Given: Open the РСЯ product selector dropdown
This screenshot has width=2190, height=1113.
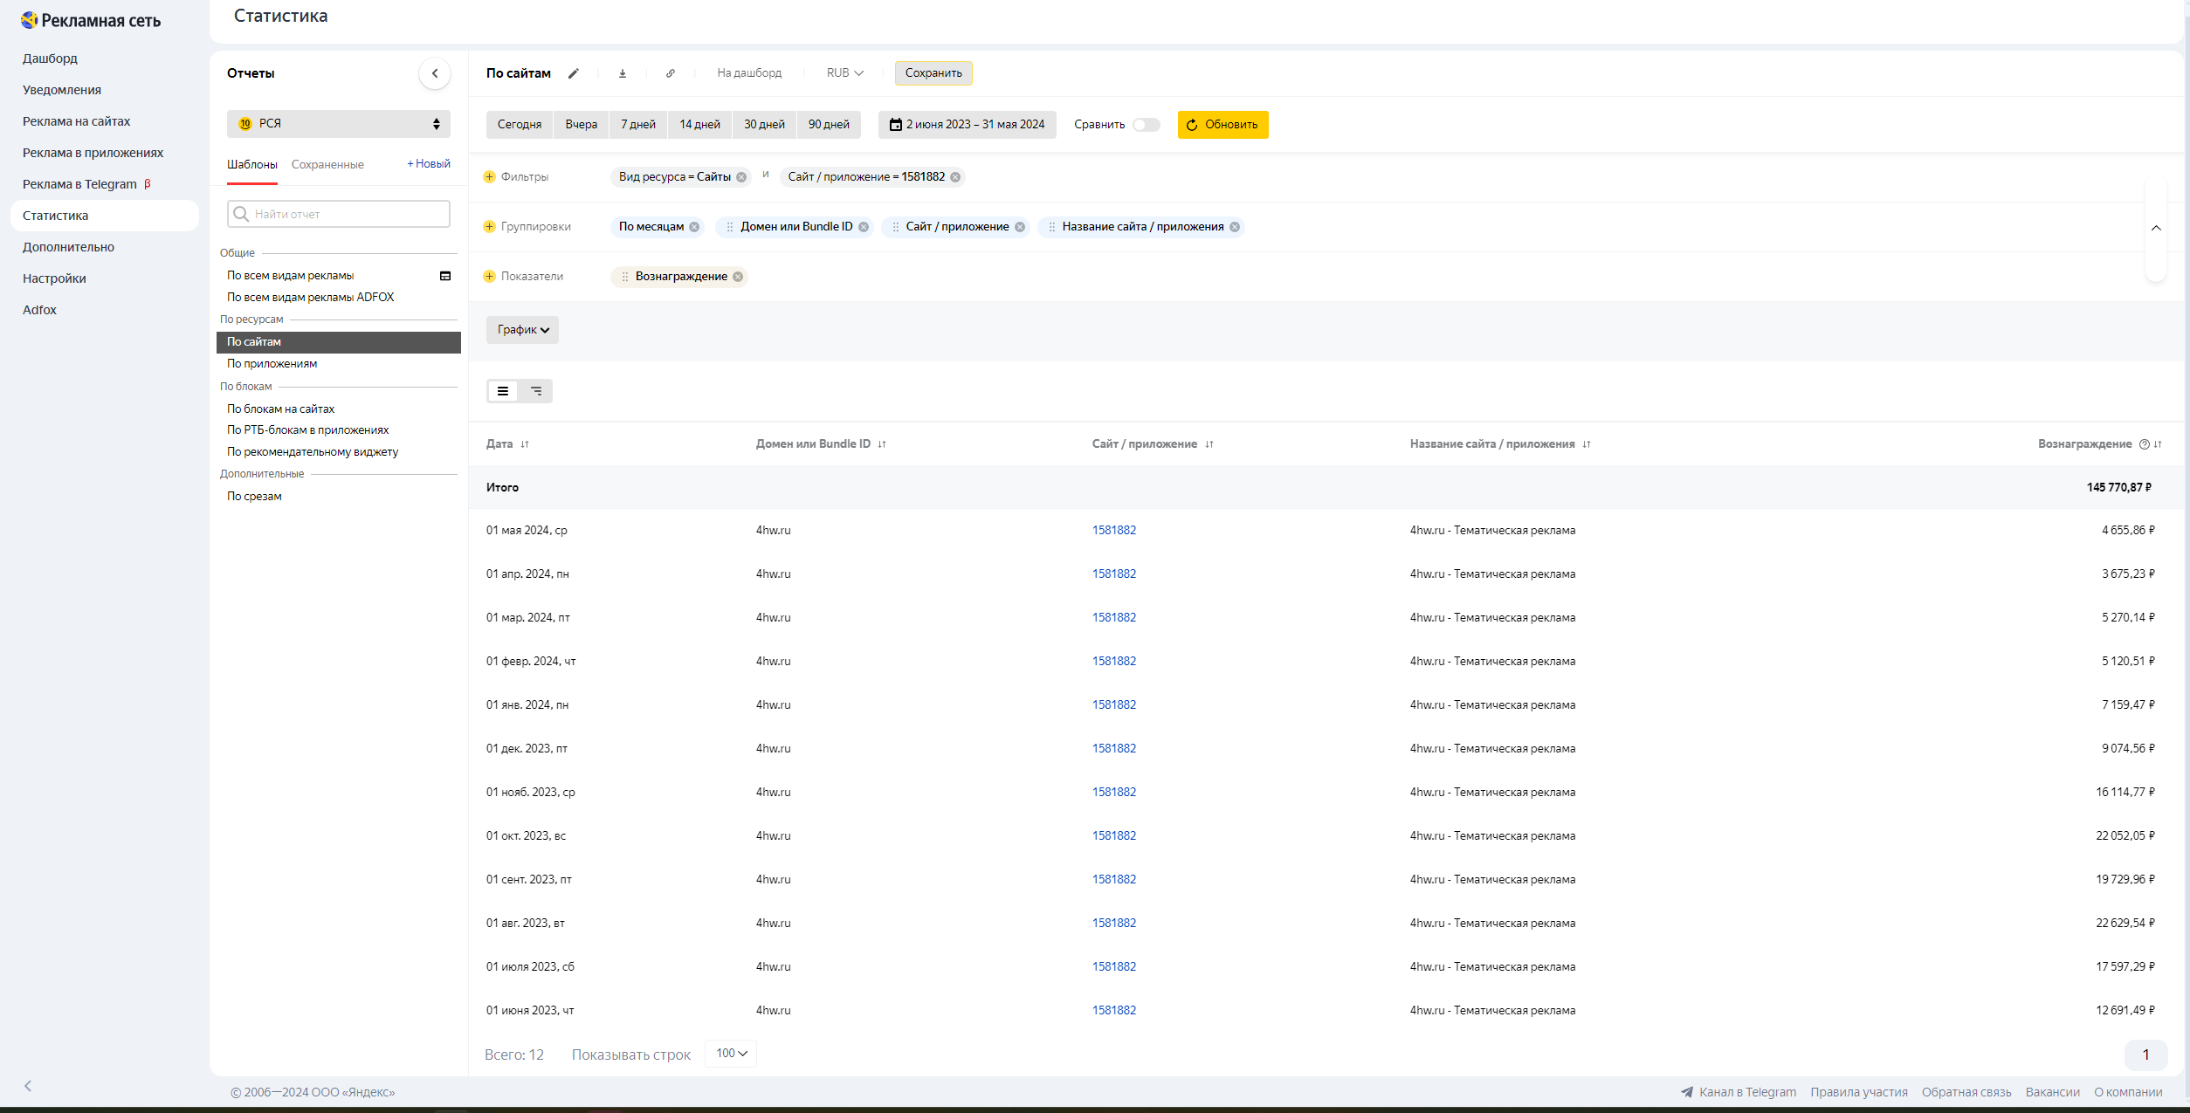Looking at the screenshot, I should (339, 124).
